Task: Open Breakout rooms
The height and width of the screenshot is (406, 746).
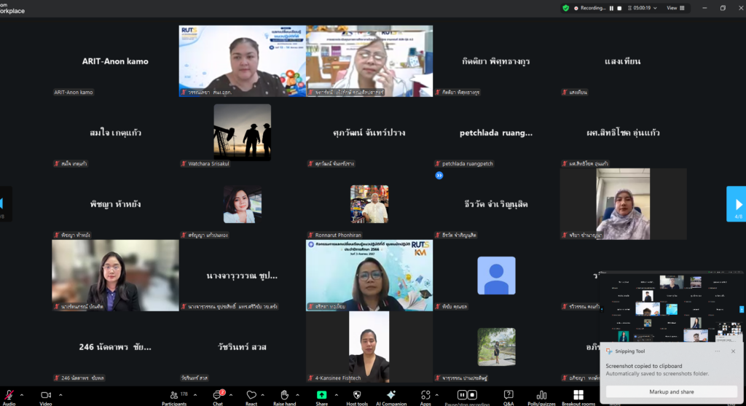Action: 578,397
